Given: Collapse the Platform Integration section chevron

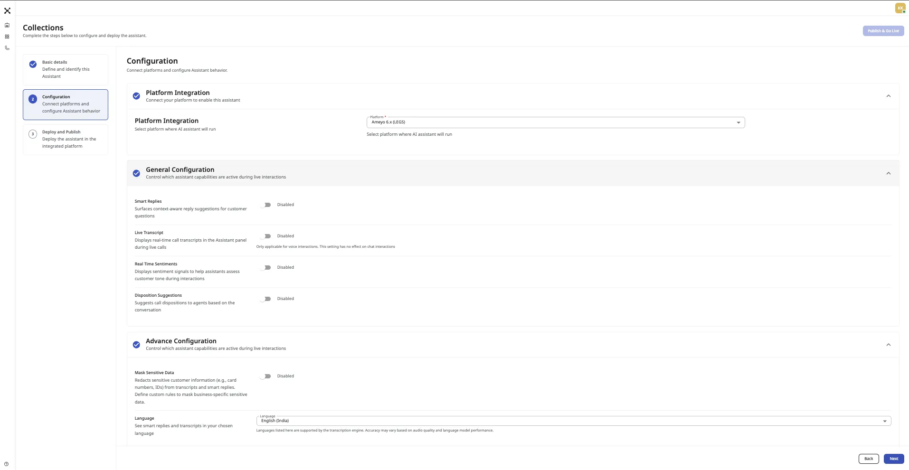Looking at the screenshot, I should (x=888, y=96).
